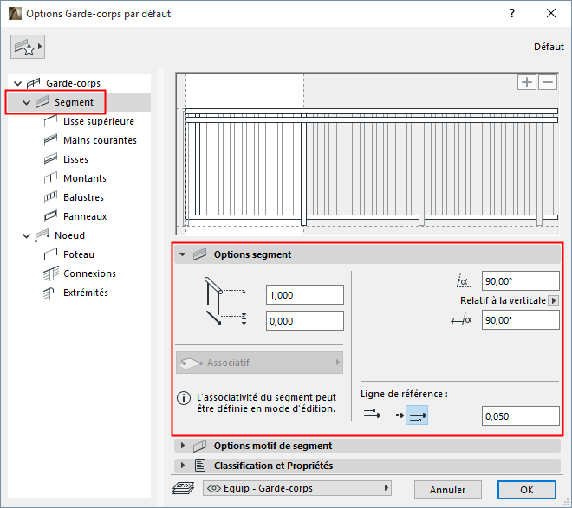Click the Options motif de segment icon
This screenshot has height=508, width=572.
click(x=199, y=446)
